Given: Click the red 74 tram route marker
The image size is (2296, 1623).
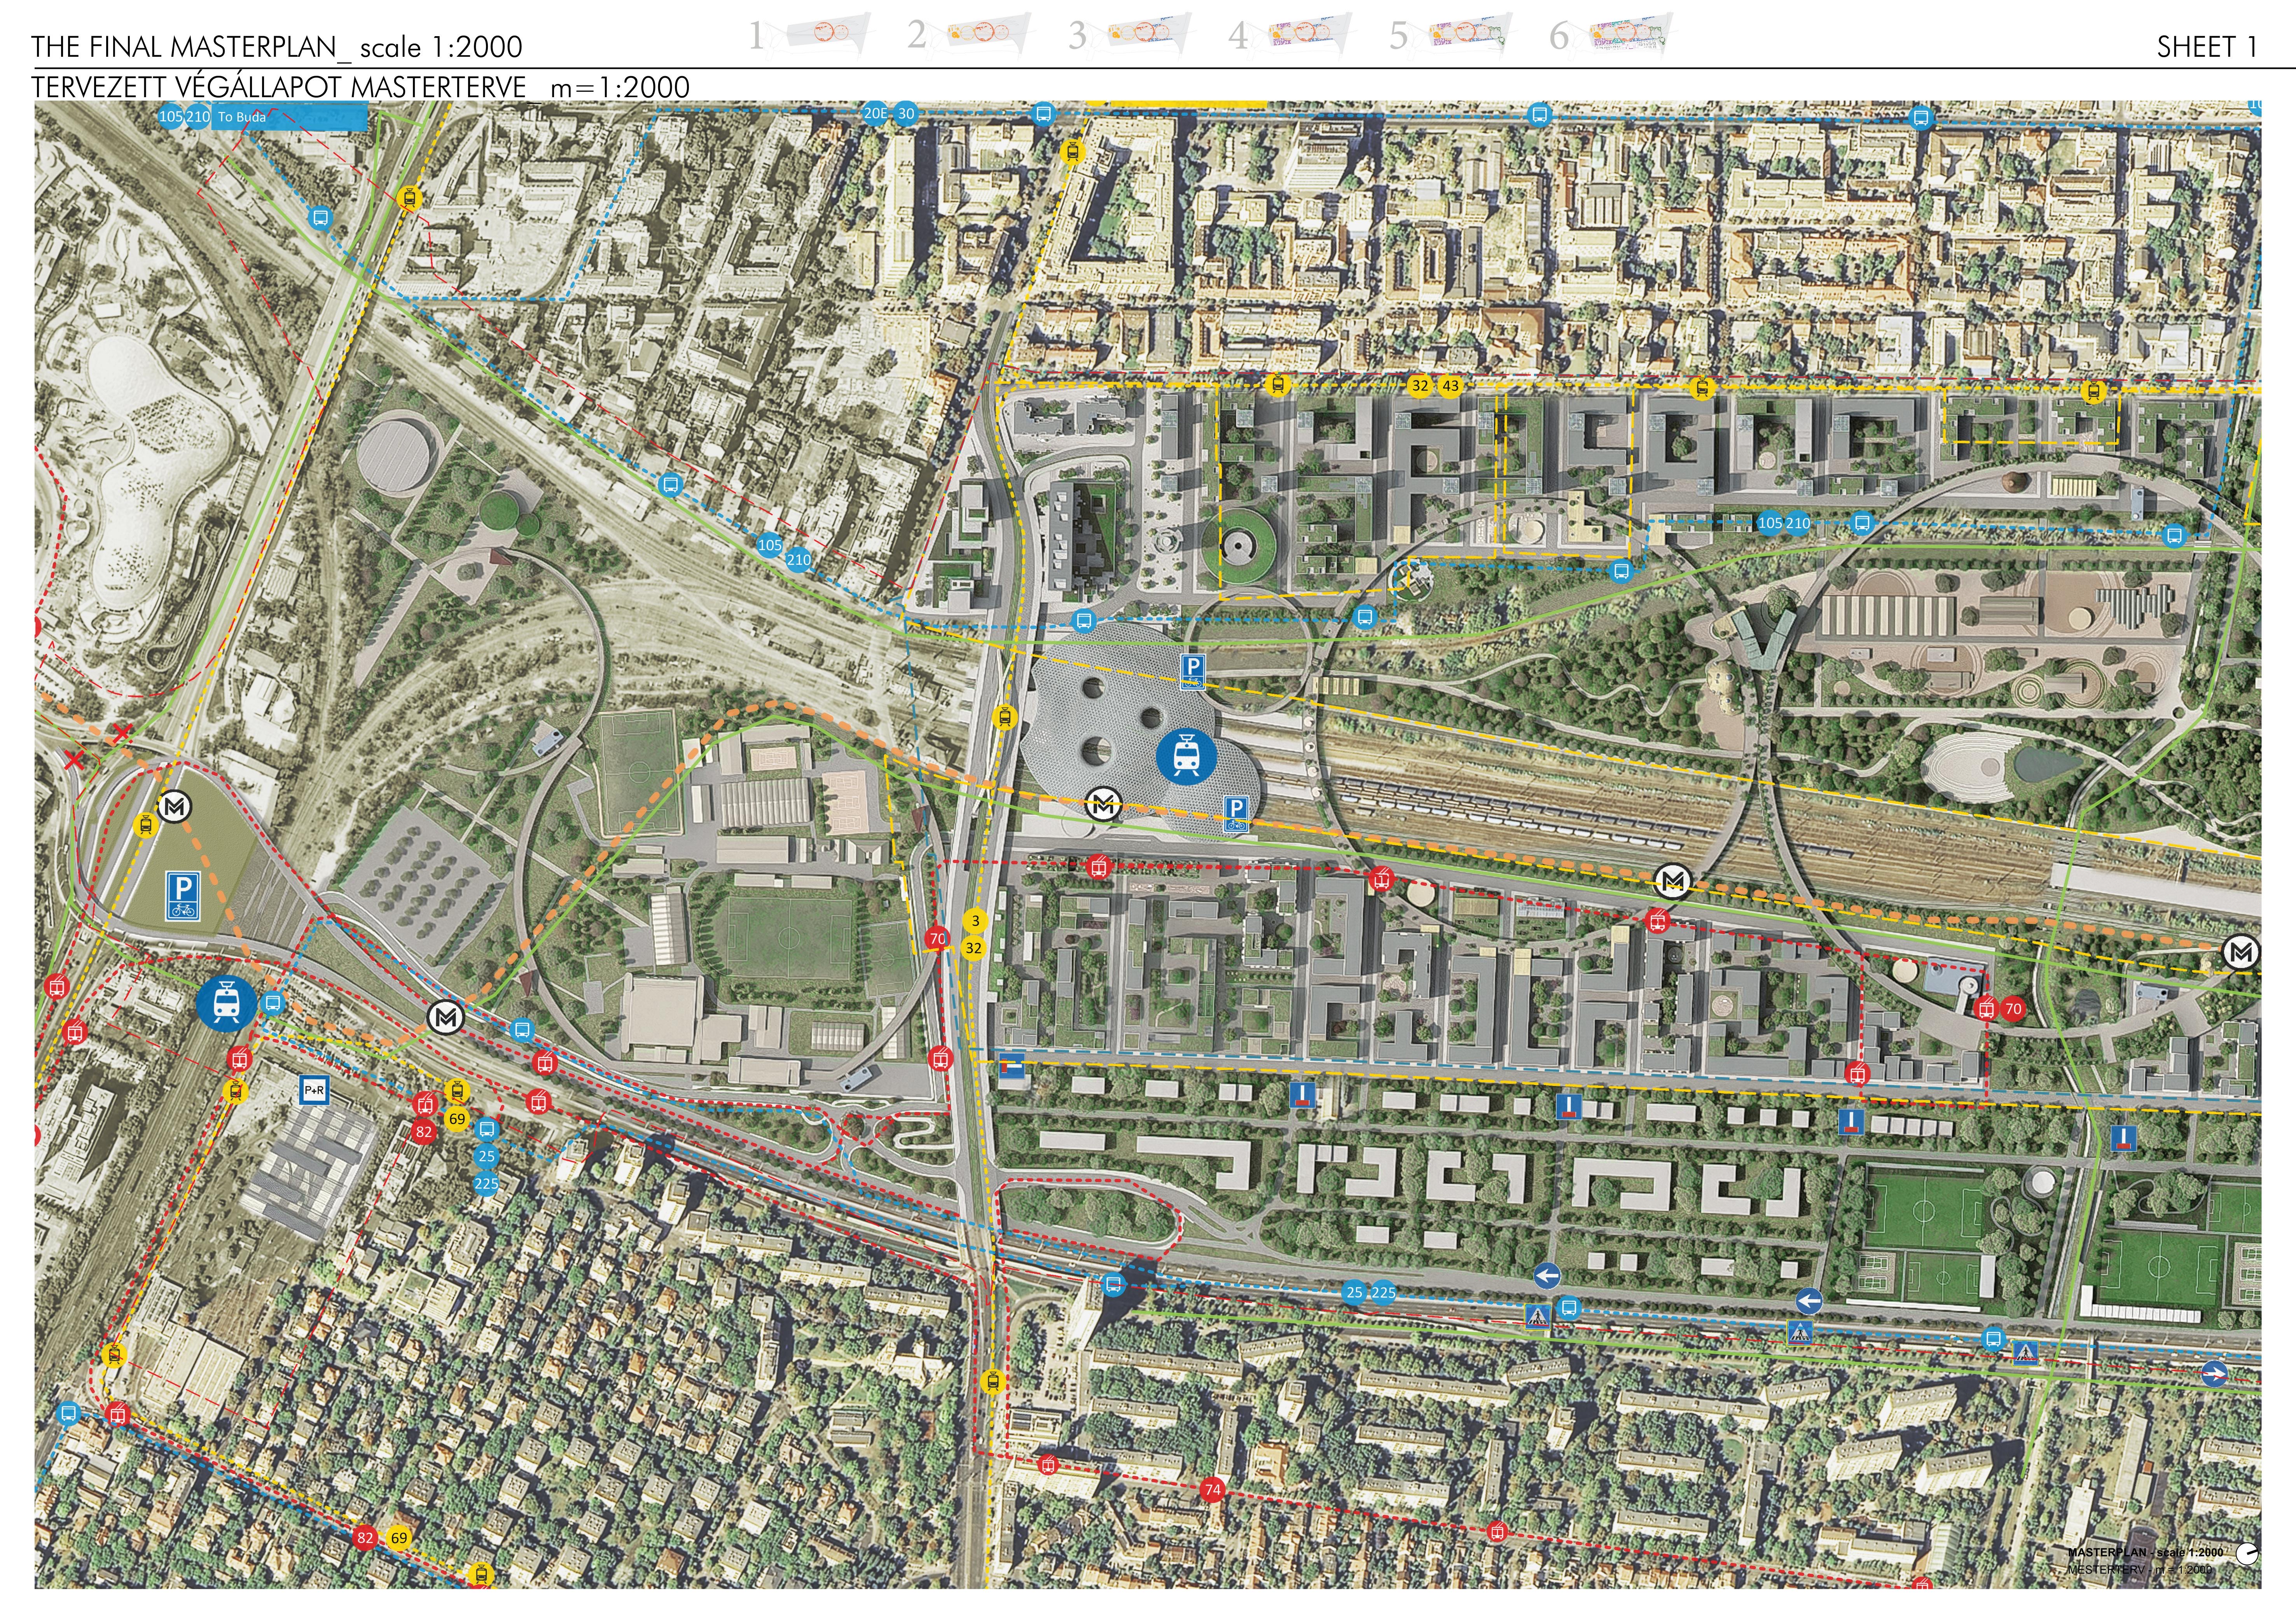Looking at the screenshot, I should pyautogui.click(x=1212, y=1490).
